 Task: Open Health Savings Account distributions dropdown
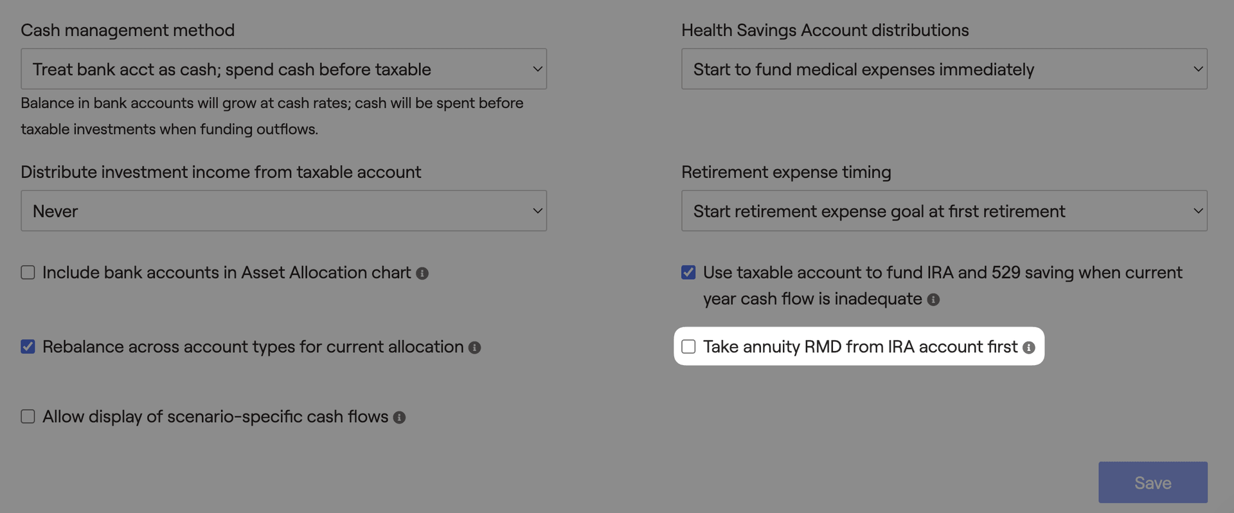tap(944, 69)
